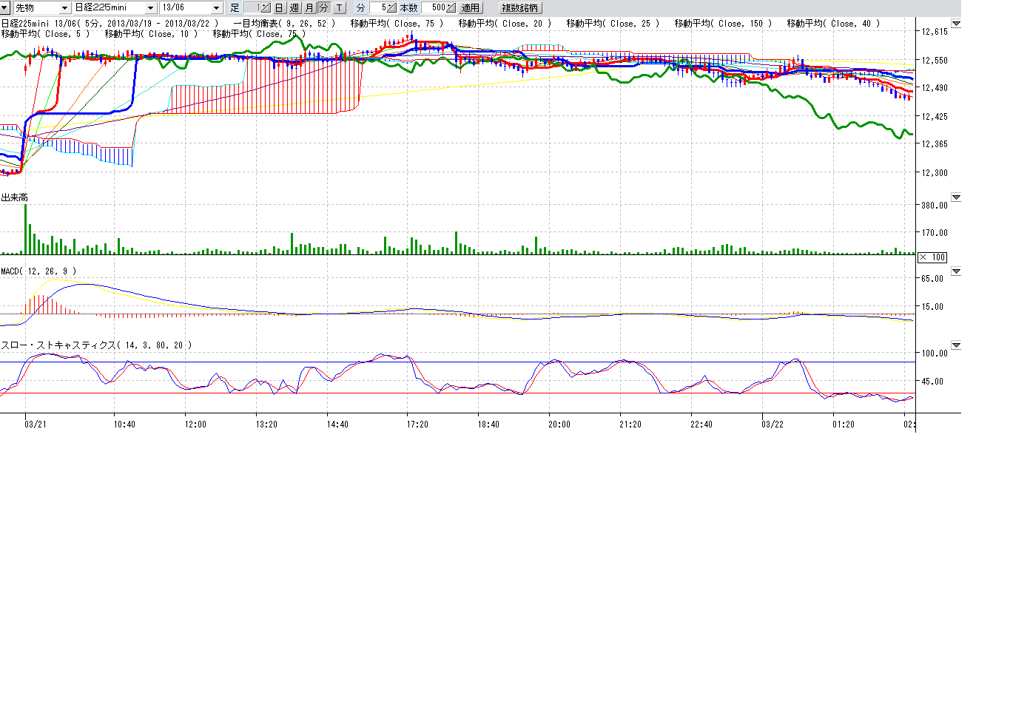Screen dimensions: 1030x707
Task: Open the 出来高 volume panel menu arrow
Action: click(956, 197)
